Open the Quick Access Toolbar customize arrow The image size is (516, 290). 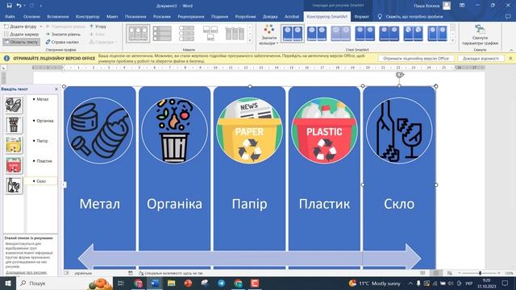(41, 6)
